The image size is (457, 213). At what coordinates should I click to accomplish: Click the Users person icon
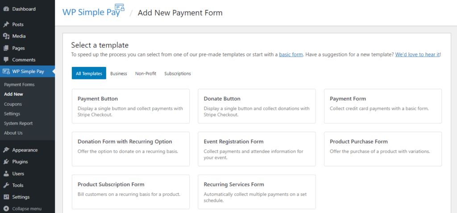pyautogui.click(x=6, y=174)
